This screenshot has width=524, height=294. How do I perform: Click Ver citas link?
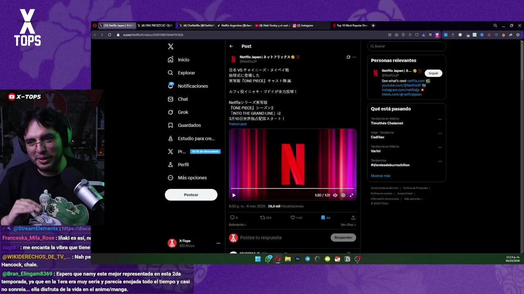(348, 225)
